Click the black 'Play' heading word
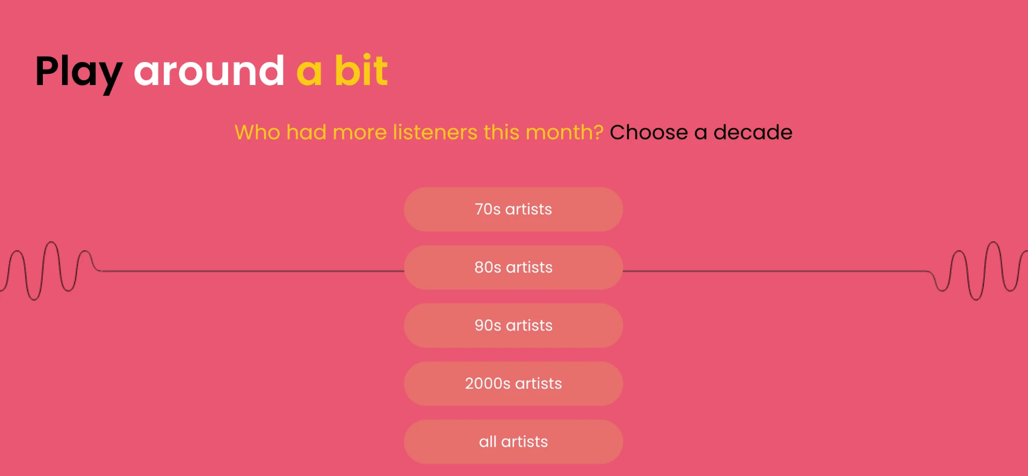This screenshot has height=476, width=1028. [x=79, y=73]
